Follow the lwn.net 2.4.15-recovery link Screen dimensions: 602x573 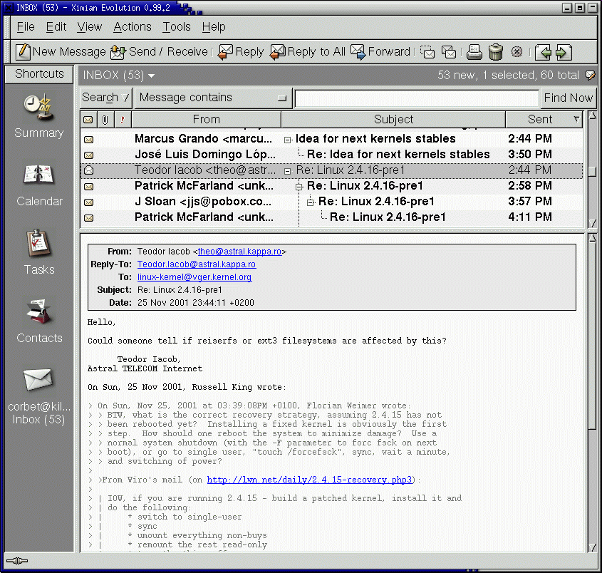pyautogui.click(x=308, y=480)
